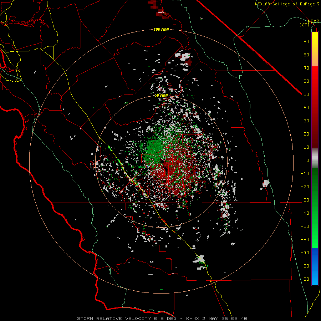Click the 0 value on the velocity scale
This screenshot has width=321, height=321.
(x=308, y=160)
